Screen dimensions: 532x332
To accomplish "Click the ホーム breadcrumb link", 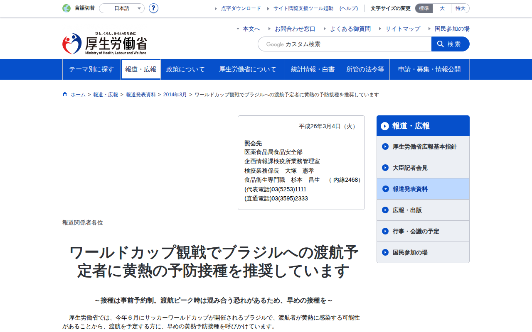I will click(78, 95).
